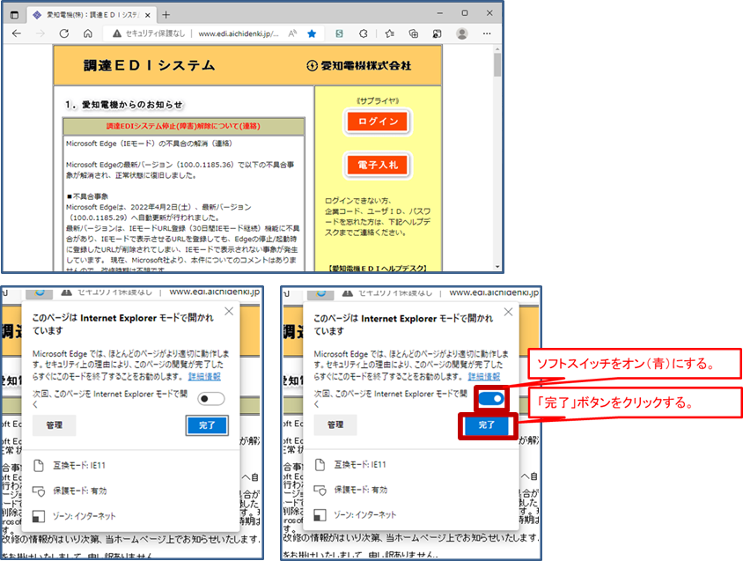743x561 pixels.
Task: Go back using the browser back arrow
Action: (17, 33)
